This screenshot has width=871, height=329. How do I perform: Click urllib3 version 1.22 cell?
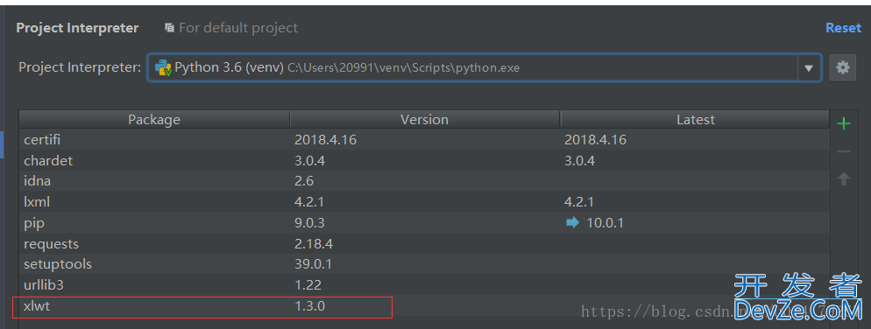308,285
